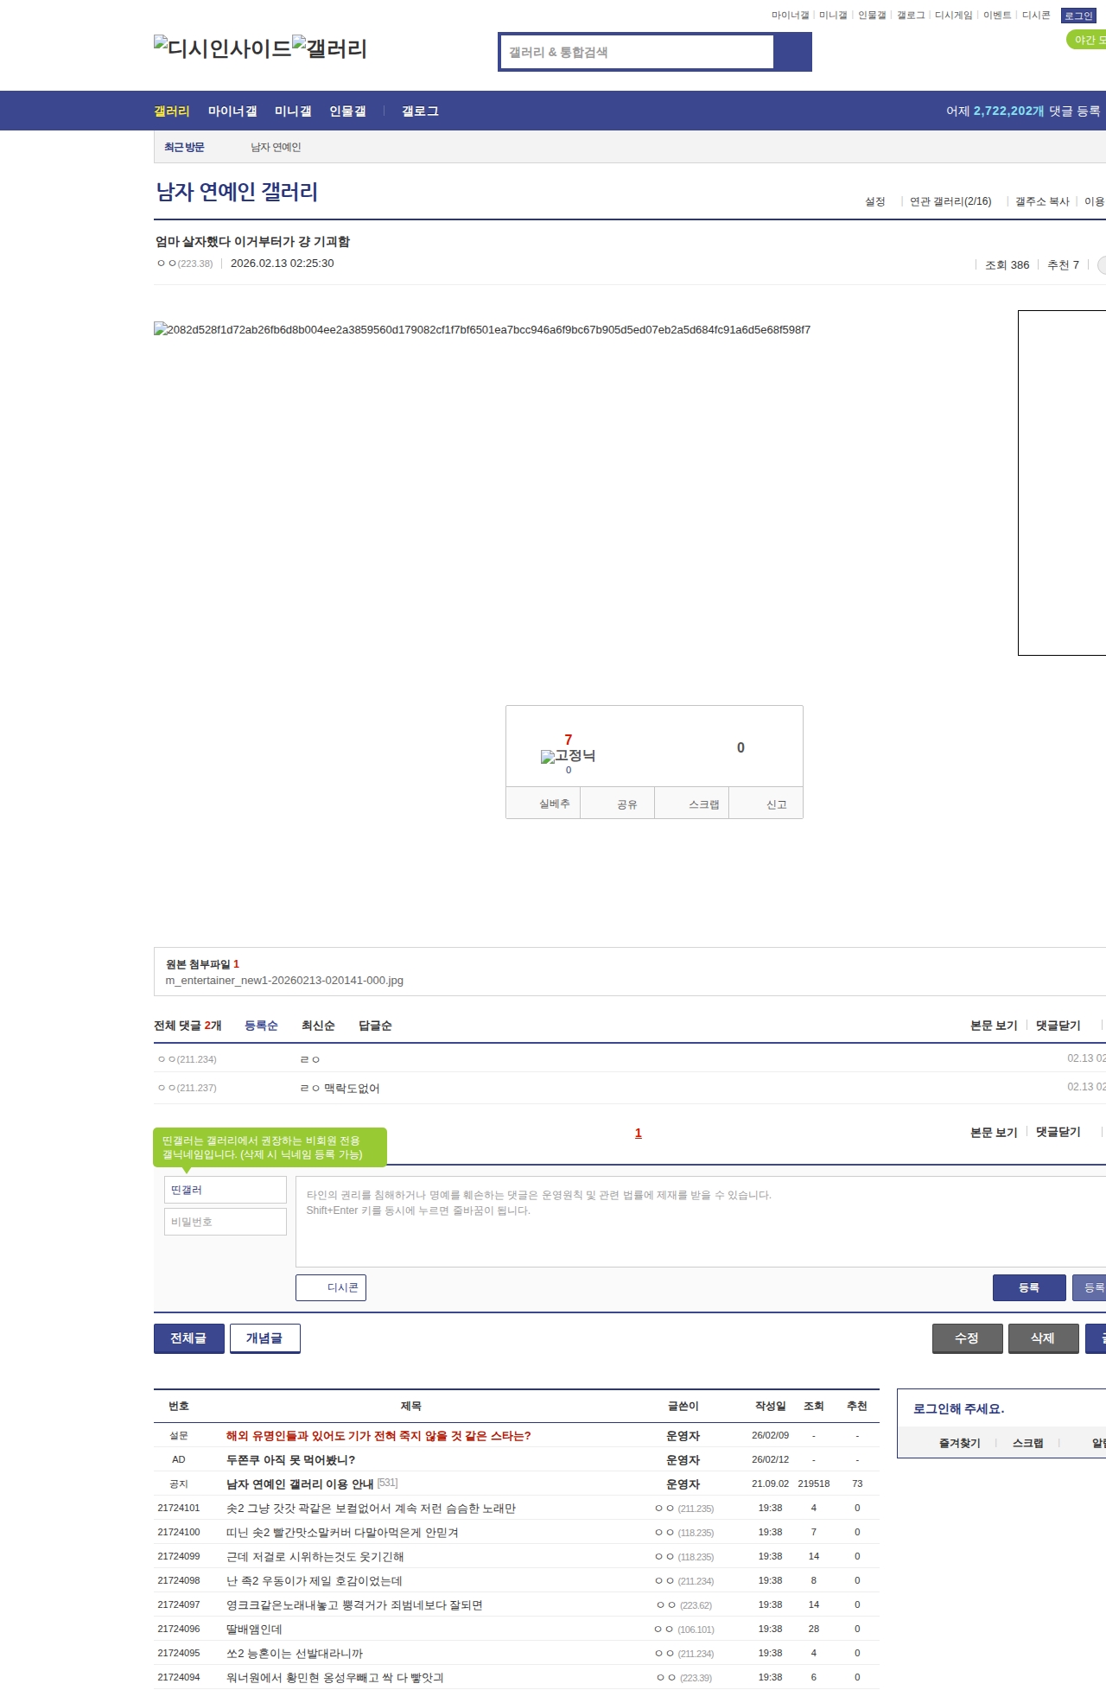Image resolution: width=1106 pixels, height=1690 pixels.
Task: Click the blue search submit button
Action: 792,52
